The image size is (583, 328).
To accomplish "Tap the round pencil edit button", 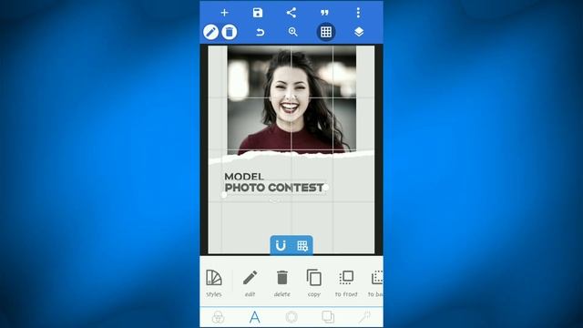I will tap(210, 32).
